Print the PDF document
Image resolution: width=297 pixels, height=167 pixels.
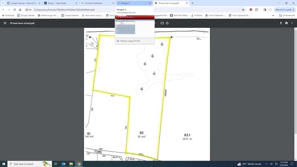pos(286,23)
